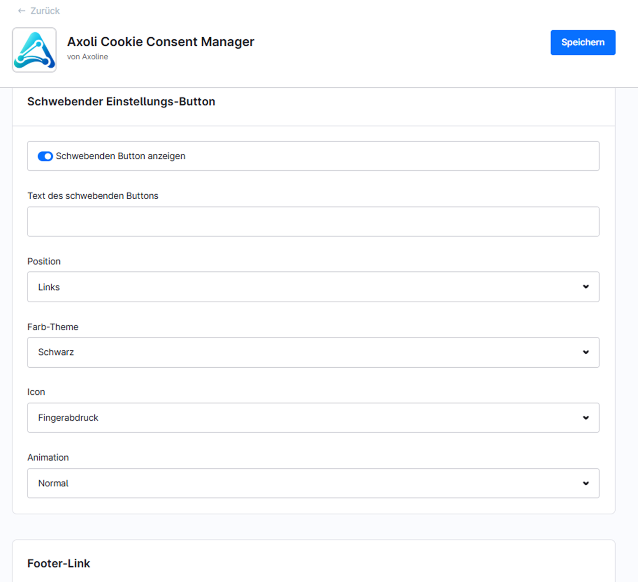Click the Footer-Link section heading
Screen dimensions: 638x582
pos(58,563)
